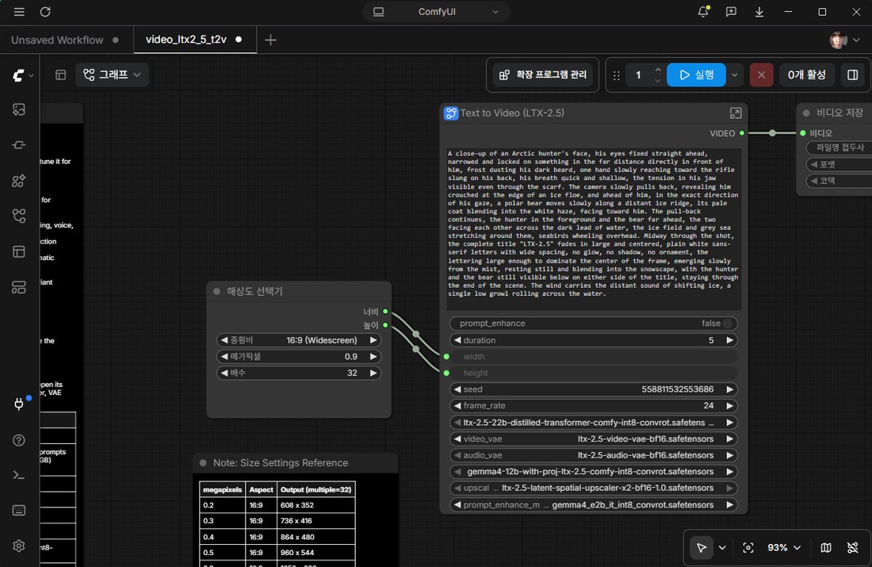Click the expand icon on the Text to Video node
The width and height of the screenshot is (872, 567).
click(x=735, y=113)
